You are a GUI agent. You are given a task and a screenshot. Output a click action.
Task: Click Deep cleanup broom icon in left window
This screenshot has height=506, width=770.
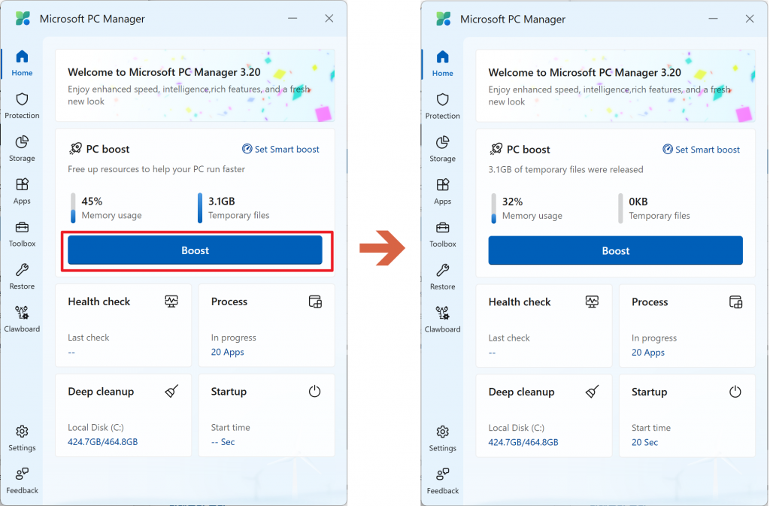171,391
